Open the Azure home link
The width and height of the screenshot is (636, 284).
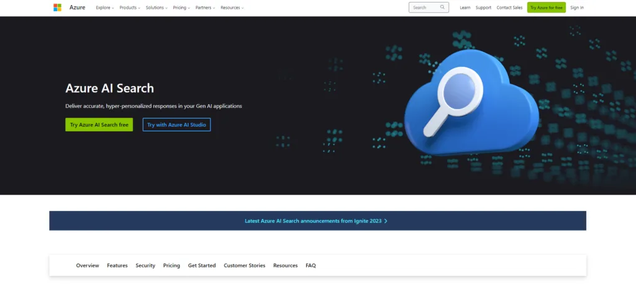coord(77,7)
